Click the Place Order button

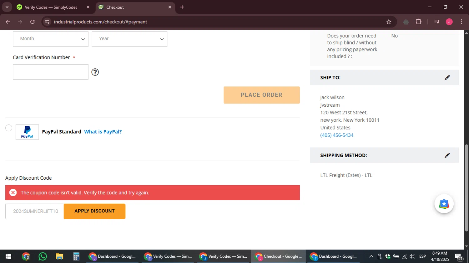tap(262, 95)
